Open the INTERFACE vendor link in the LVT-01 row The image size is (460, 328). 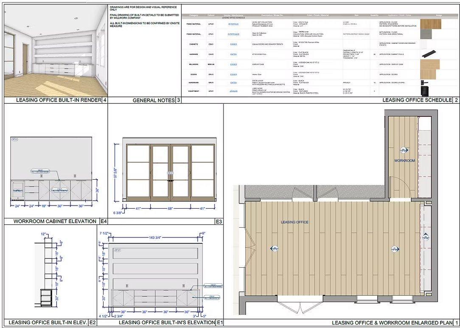click(x=233, y=24)
